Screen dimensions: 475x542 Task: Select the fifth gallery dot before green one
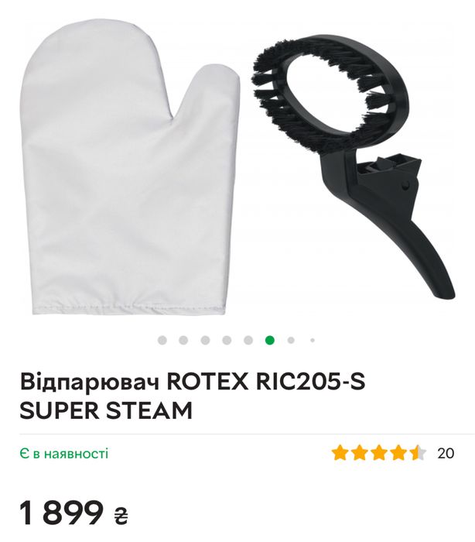(248, 340)
